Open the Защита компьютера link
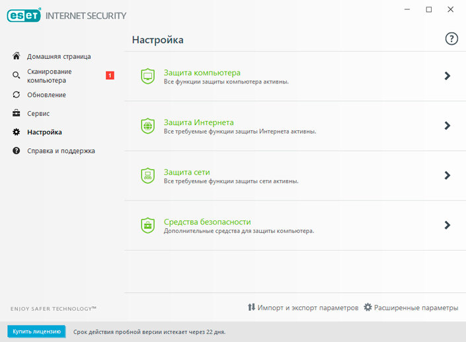The width and height of the screenshot is (466, 342). tap(202, 73)
